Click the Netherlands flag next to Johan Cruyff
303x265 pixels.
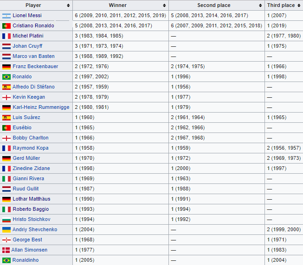pos(6,46)
